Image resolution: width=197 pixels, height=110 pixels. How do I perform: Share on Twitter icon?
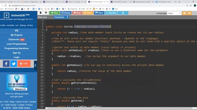(x=14, y=64)
